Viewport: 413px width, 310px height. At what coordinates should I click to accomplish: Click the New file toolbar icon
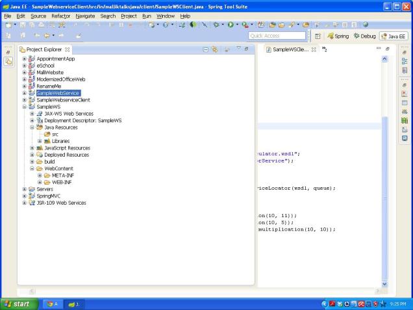click(8, 25)
